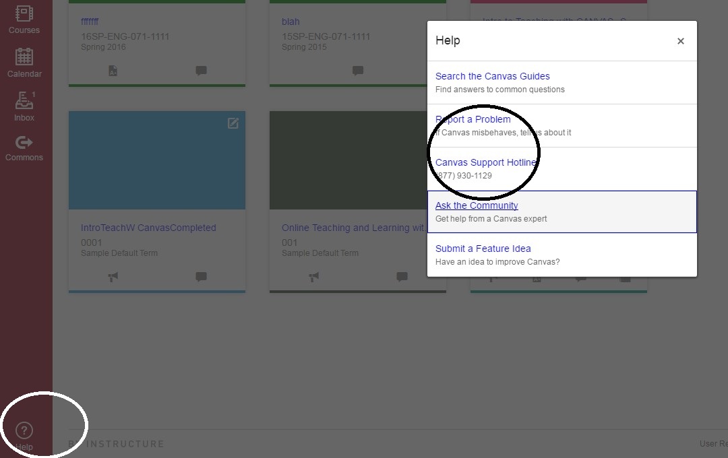Open Submit a Feature Idea
This screenshot has height=458, width=728.
483,249
